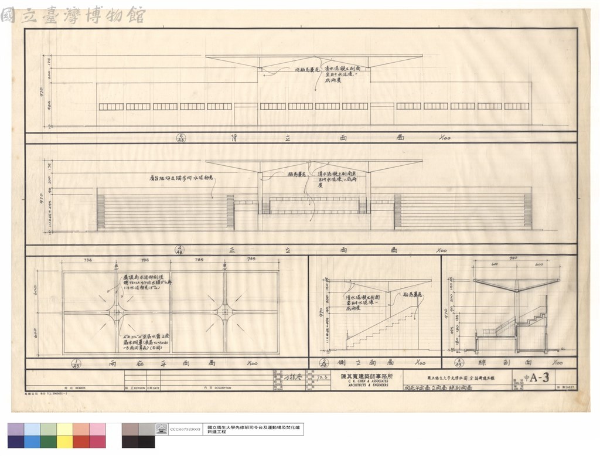Image resolution: width=600 pixels, height=456 pixels.
Task: Click the handwritten signature in title block
Action: 292,377
